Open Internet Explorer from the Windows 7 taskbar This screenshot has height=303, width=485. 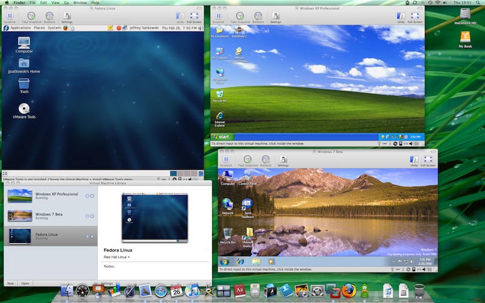click(240, 262)
